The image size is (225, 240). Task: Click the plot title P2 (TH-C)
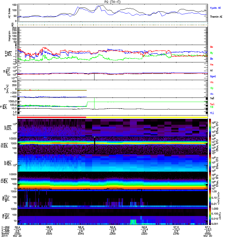[x=112, y=2]
